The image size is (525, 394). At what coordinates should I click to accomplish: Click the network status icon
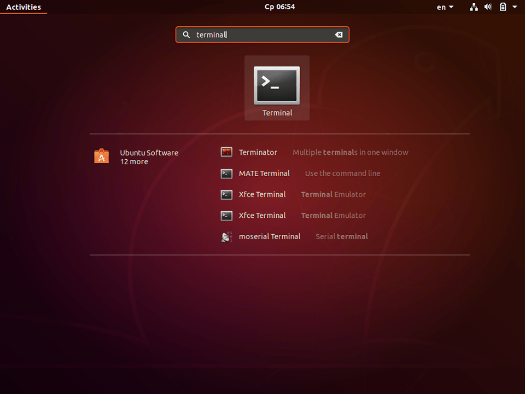tap(474, 7)
